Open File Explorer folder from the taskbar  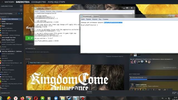point(63,98)
